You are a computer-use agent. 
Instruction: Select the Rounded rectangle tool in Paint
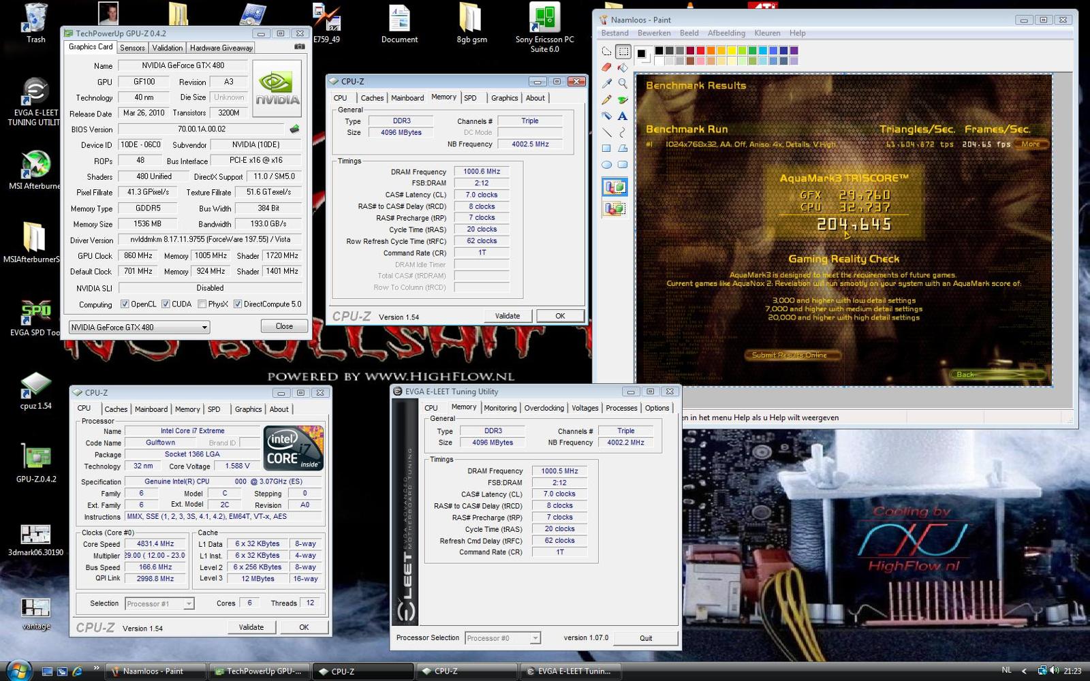click(623, 164)
